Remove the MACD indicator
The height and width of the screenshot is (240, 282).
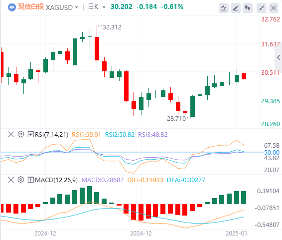click(x=11, y=180)
